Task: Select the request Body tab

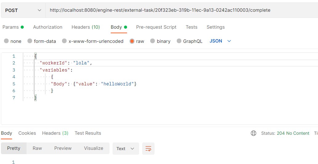Action: 119,27
